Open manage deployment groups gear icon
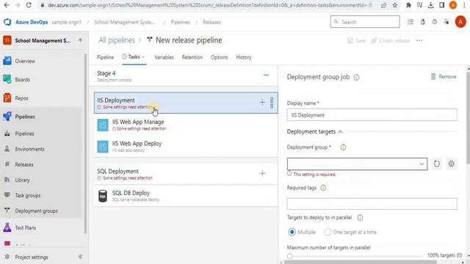 point(451,164)
